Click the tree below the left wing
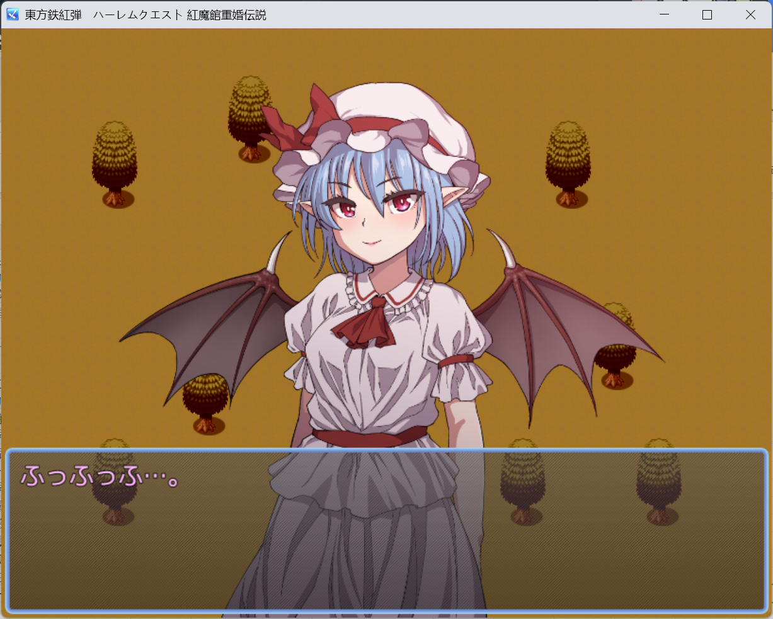 pos(205,403)
